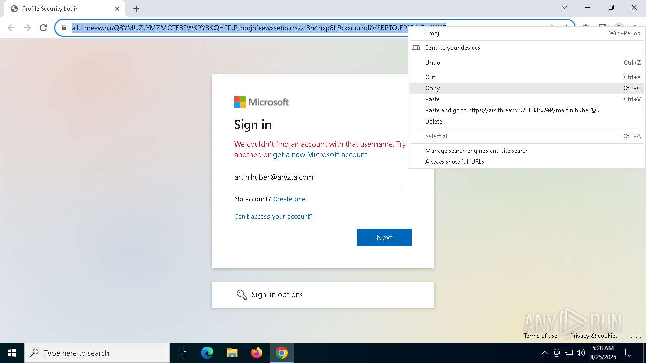The image size is (646, 363).
Task: Open the Windows Start menu
Action: (12, 353)
